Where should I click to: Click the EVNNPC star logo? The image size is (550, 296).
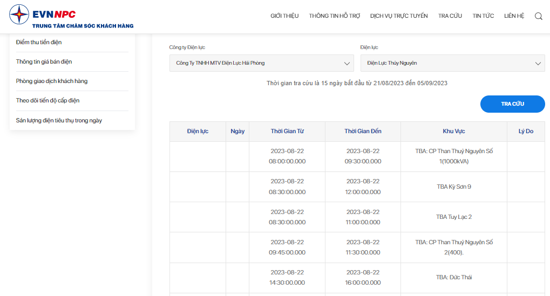[19, 15]
